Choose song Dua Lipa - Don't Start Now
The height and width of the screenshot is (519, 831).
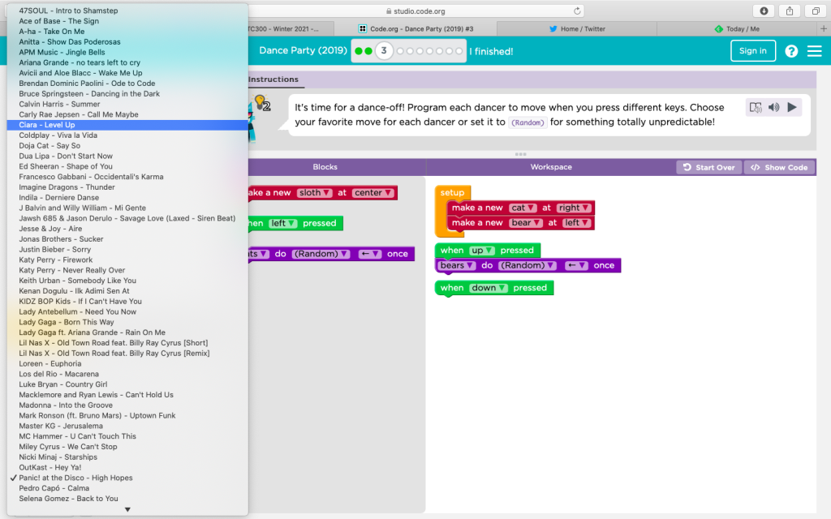click(x=127, y=157)
